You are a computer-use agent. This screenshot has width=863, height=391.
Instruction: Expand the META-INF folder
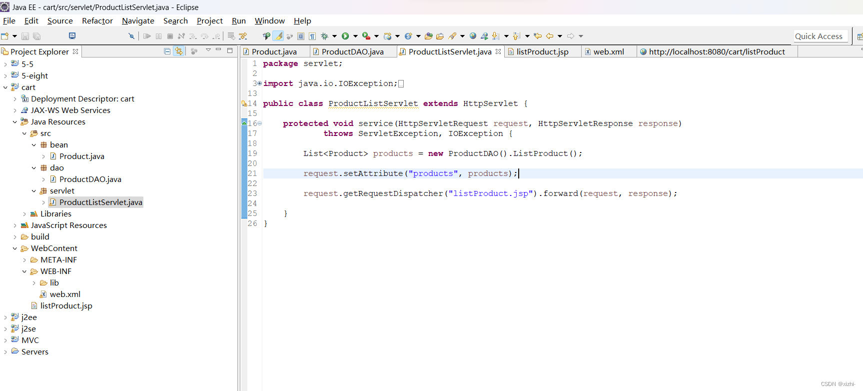coord(24,260)
